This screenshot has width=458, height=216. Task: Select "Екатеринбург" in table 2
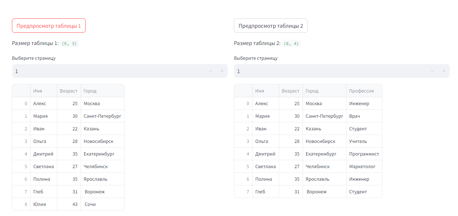pyautogui.click(x=325, y=154)
